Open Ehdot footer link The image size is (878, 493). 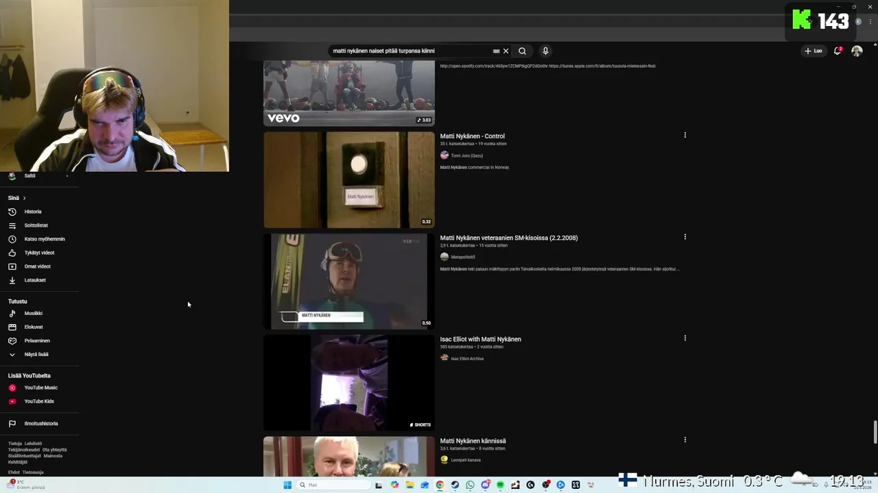14,472
